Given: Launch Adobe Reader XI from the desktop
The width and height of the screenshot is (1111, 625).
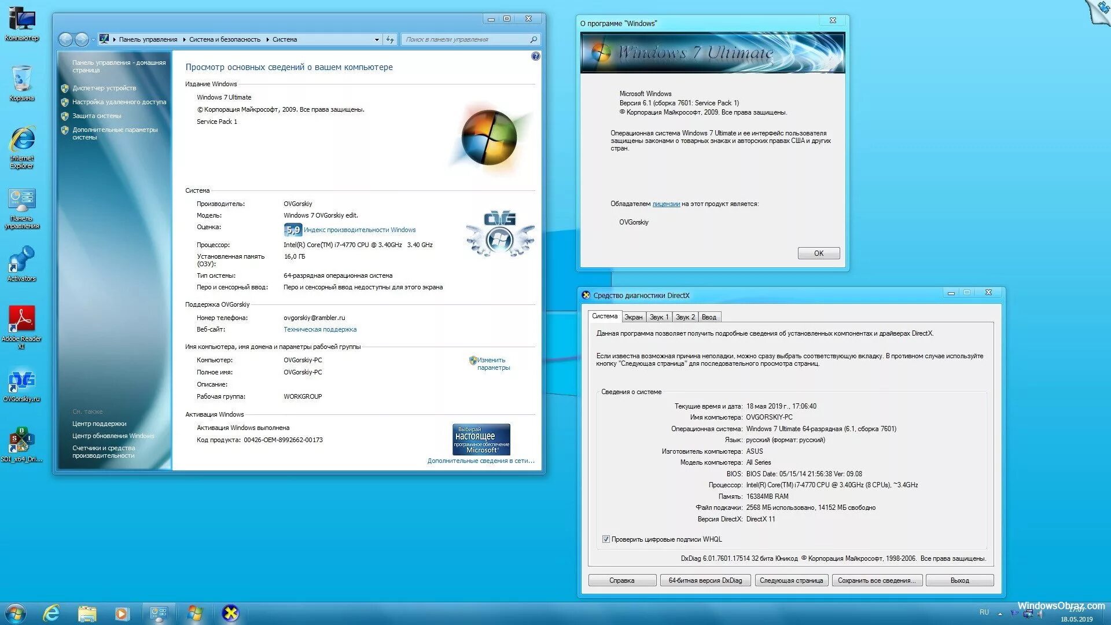Looking at the screenshot, I should tap(22, 327).
